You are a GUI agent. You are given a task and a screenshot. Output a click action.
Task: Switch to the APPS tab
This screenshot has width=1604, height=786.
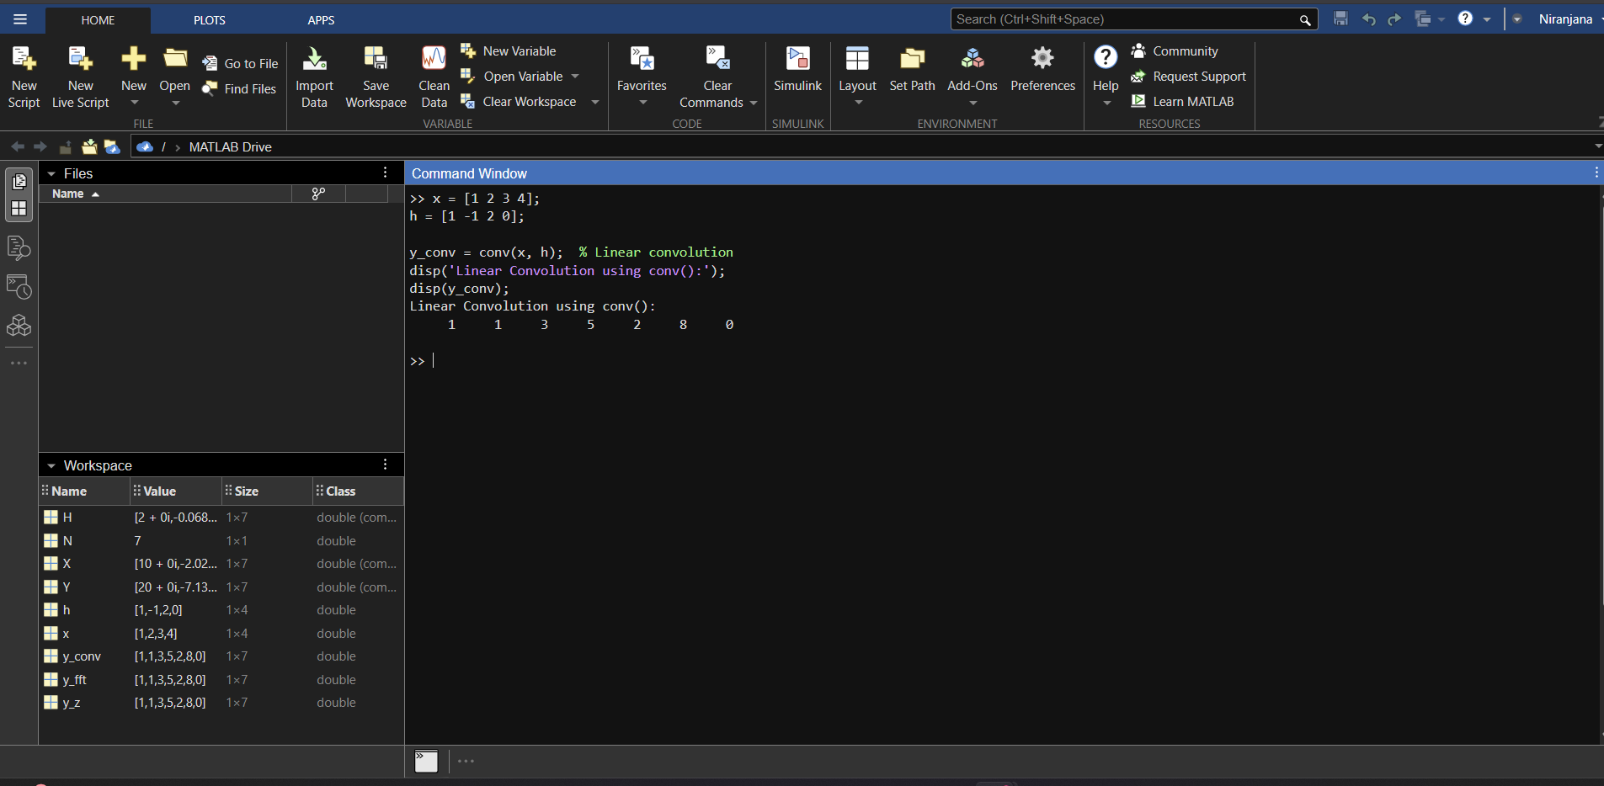tap(321, 20)
